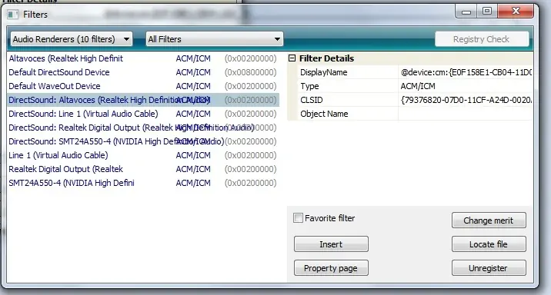551x295 pixels.
Task: Select Default WaveOut Device filter
Action: point(143,86)
